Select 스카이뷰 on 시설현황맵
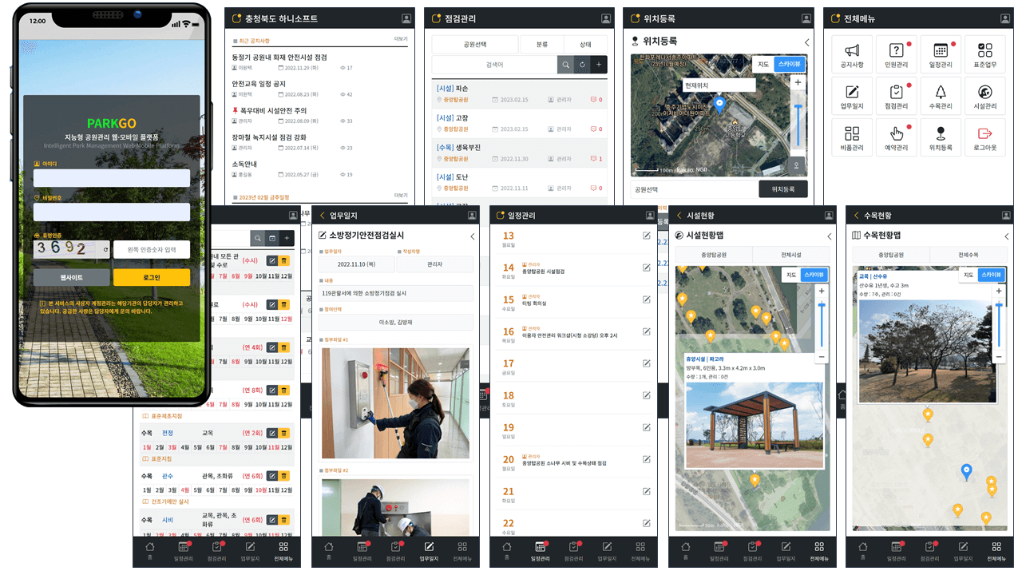The image size is (1022, 575). (x=815, y=275)
